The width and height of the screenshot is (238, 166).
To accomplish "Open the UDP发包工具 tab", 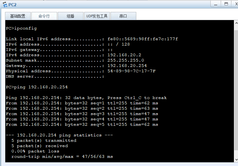I will 97,16.
